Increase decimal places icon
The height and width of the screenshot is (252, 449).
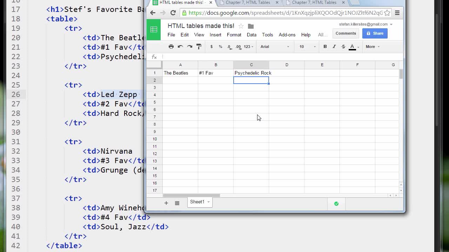[x=239, y=47]
